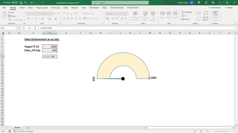The height and width of the screenshot is (133, 238).
Task: Click the Select All corner triangle
Action: (x=3, y=33)
